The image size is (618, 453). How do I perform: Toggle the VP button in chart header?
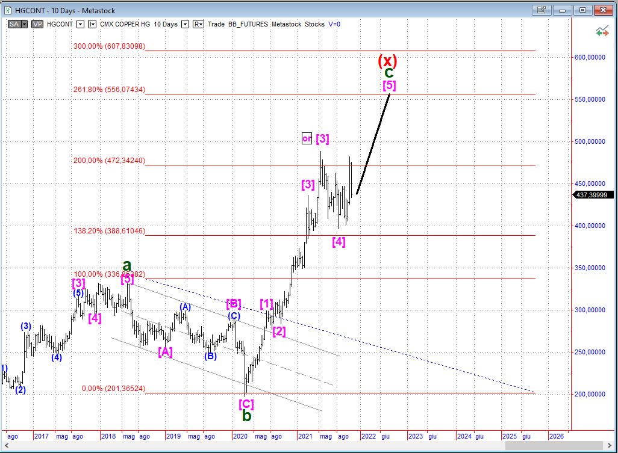37,24
